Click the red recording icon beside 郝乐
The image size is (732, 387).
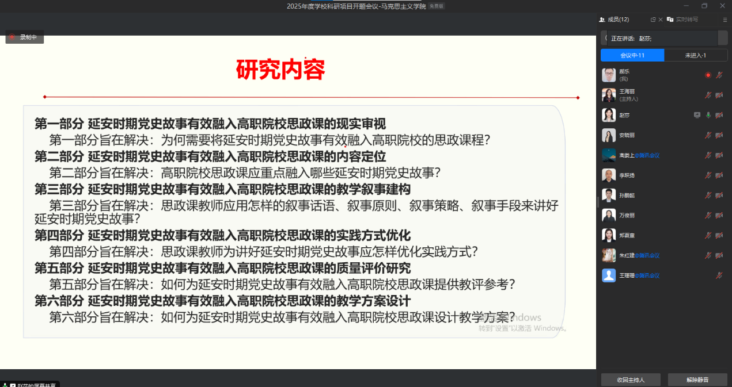[x=708, y=75]
